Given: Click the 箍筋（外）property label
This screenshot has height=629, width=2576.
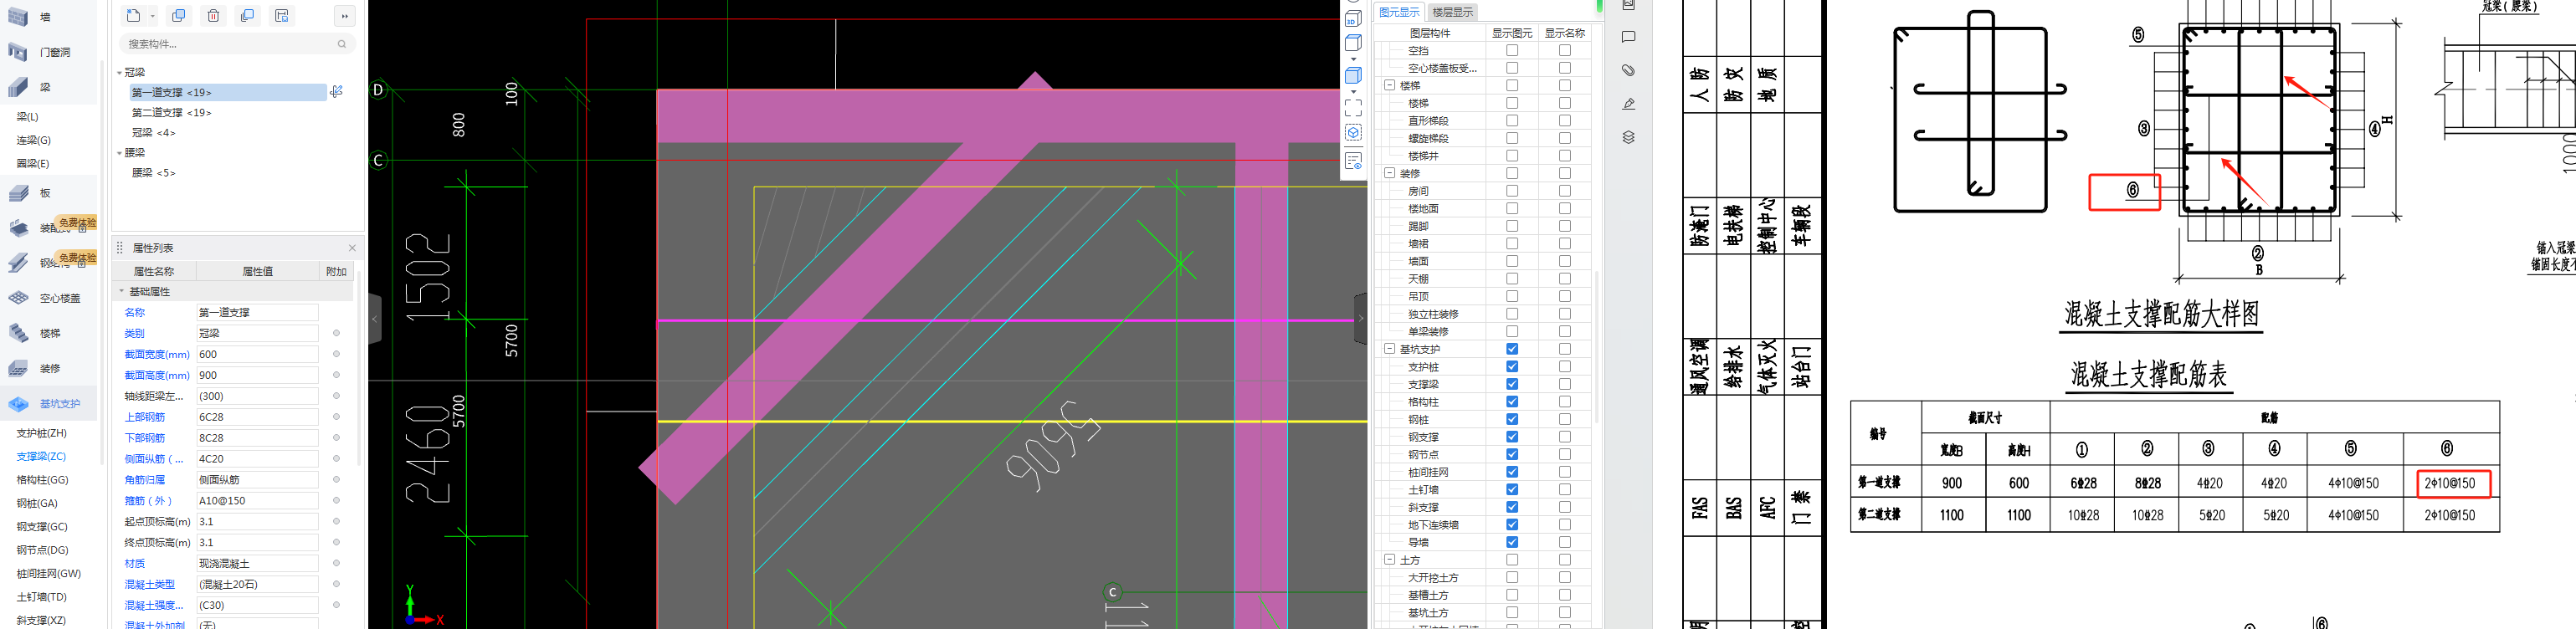Looking at the screenshot, I should click(x=148, y=501).
